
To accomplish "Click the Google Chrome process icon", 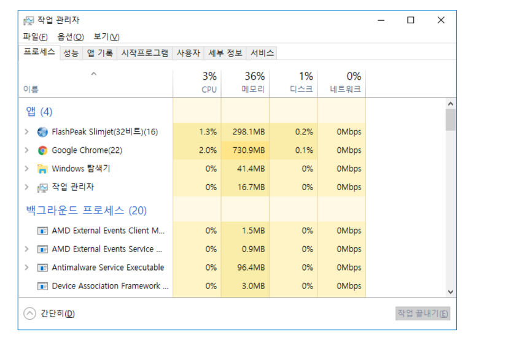I will point(42,150).
